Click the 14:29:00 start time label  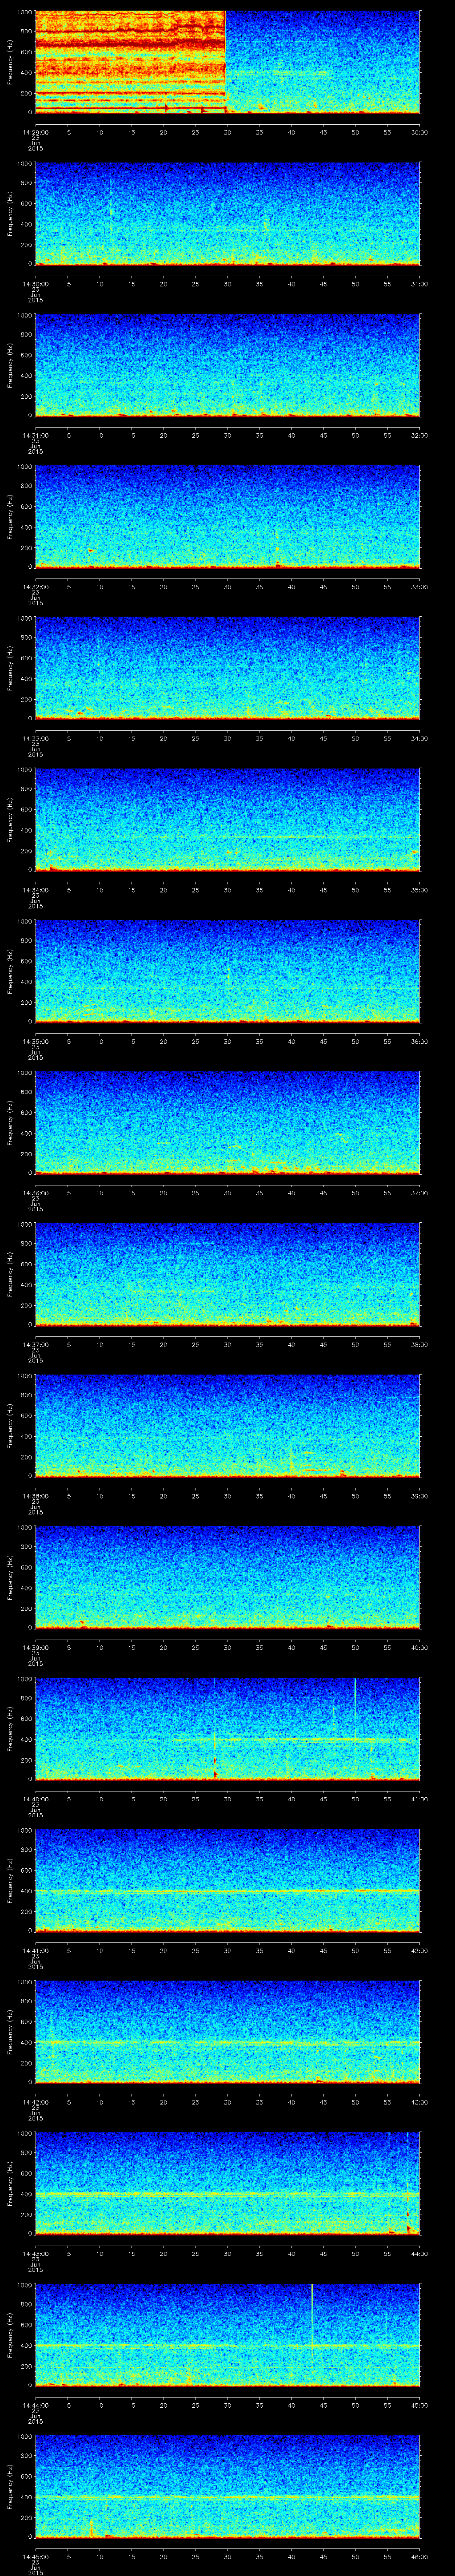pos(35,132)
